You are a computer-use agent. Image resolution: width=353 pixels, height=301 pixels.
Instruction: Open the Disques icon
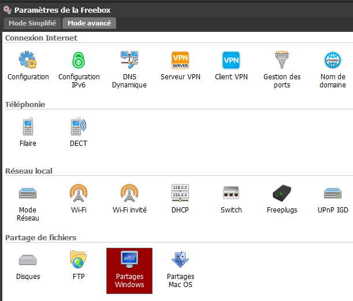coord(28,260)
